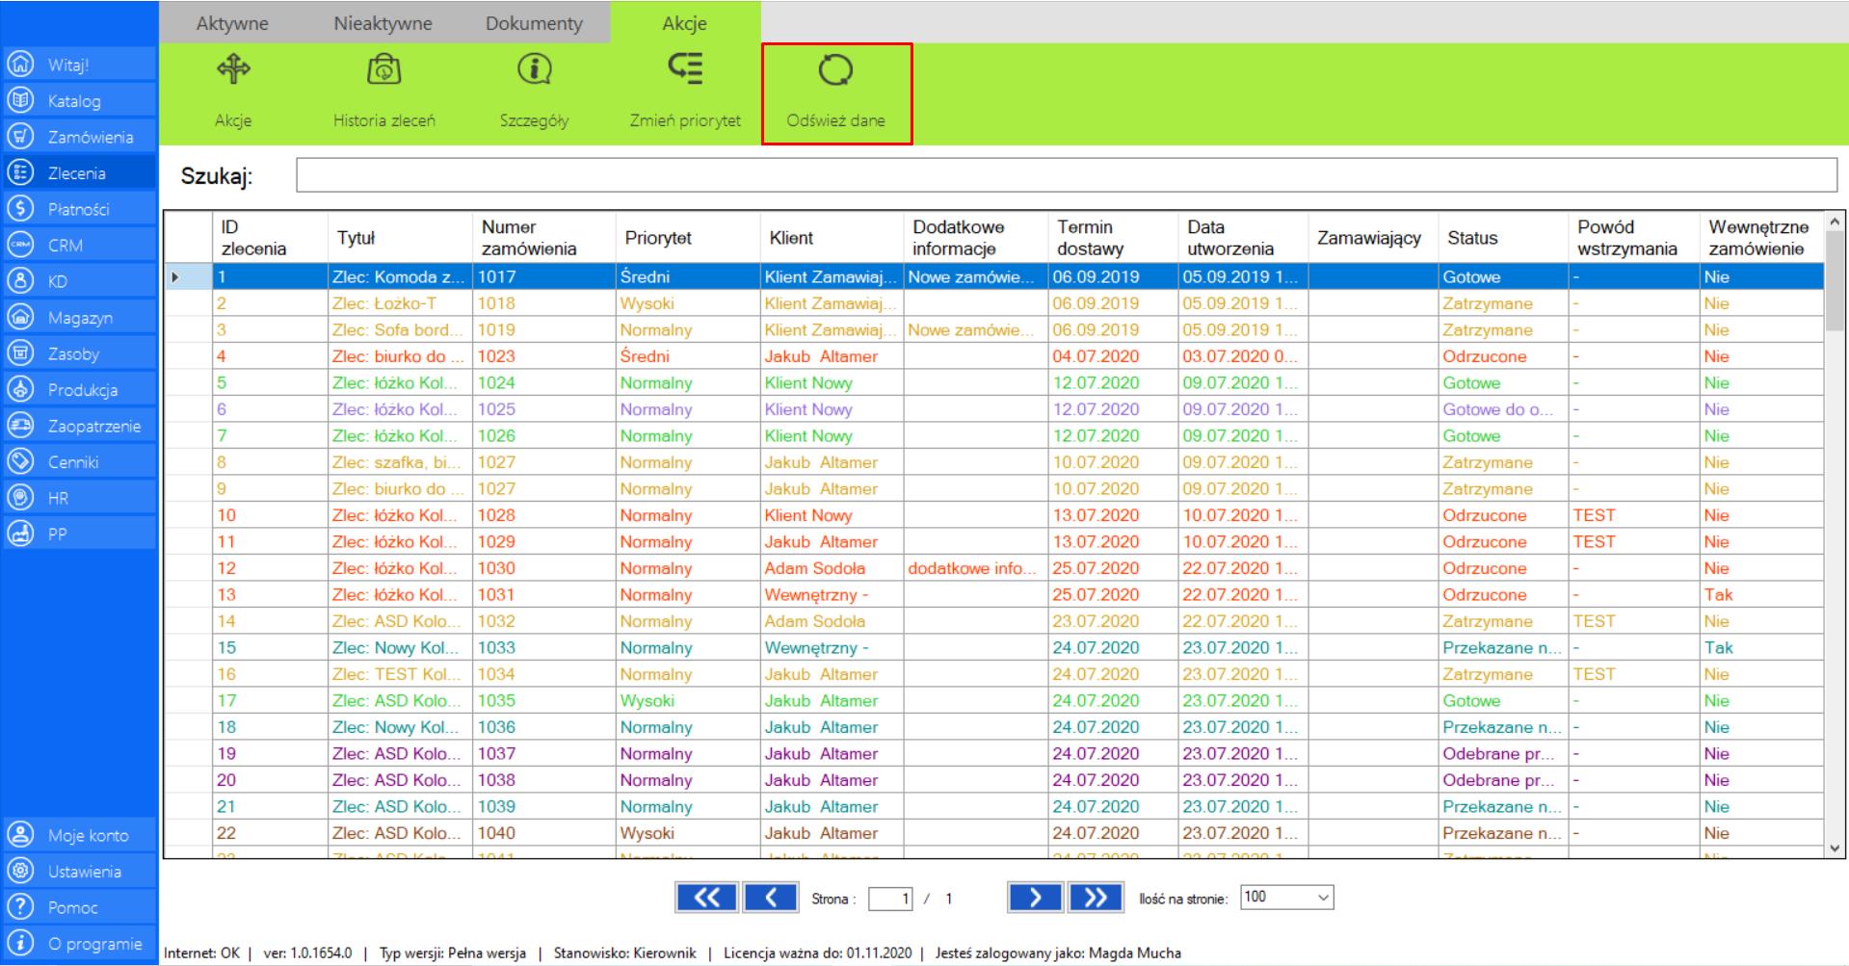Open the Produkcja sidebar icon
Image resolution: width=1849 pixels, height=966 pixels.
pyautogui.click(x=19, y=389)
